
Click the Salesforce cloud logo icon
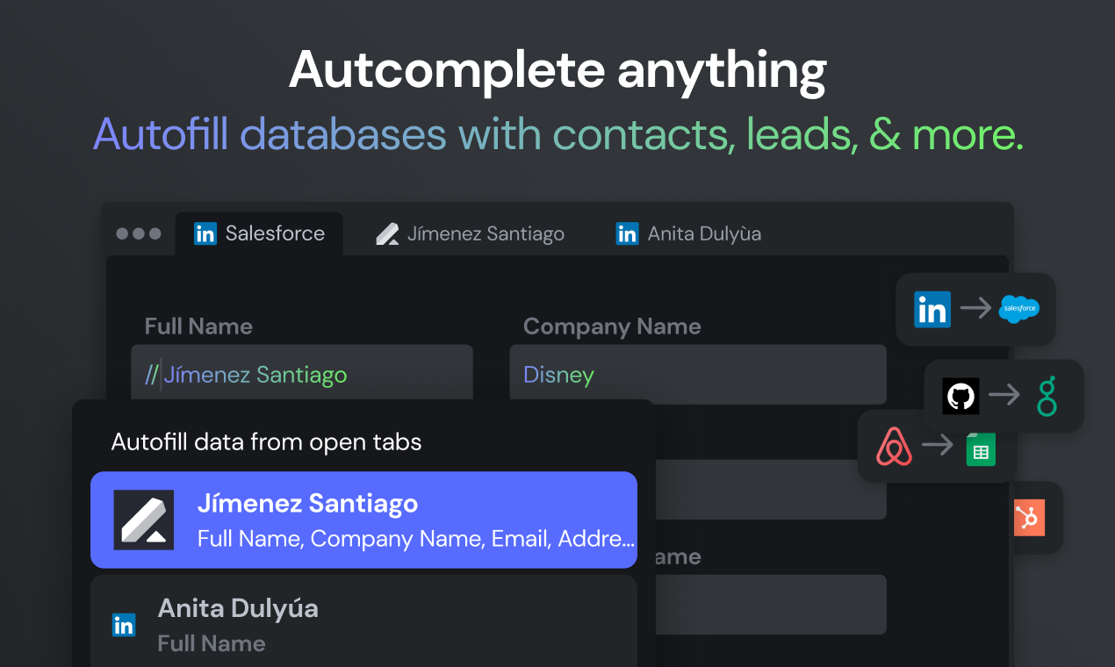pos(1018,309)
